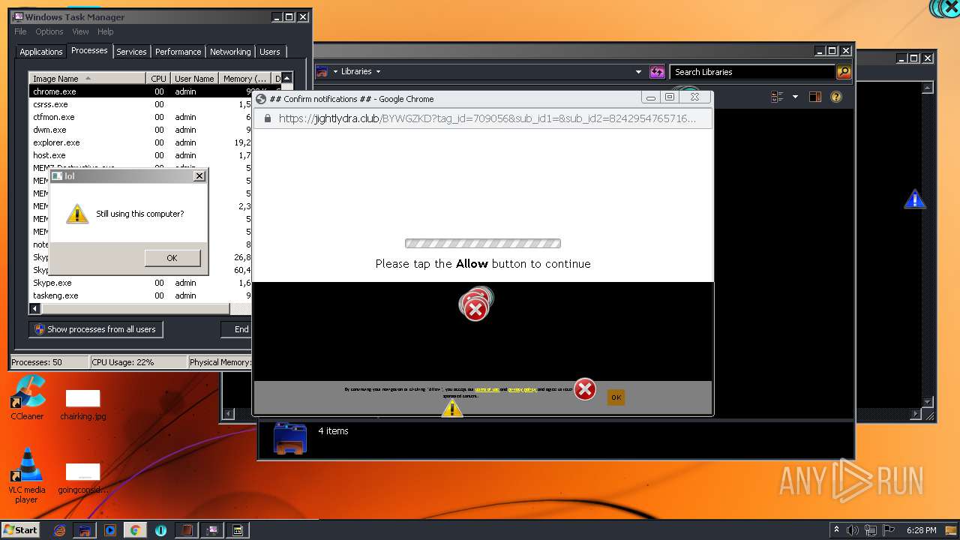Select the chairking.jpg desktop file
This screenshot has width=960, height=540.
click(x=82, y=405)
